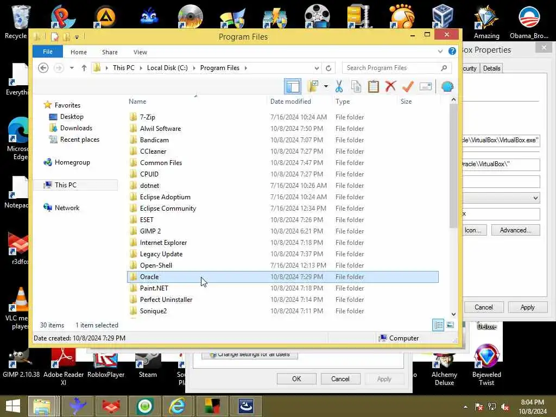Click the Paste clipboard icon
The width and height of the screenshot is (556, 417).
(374, 86)
